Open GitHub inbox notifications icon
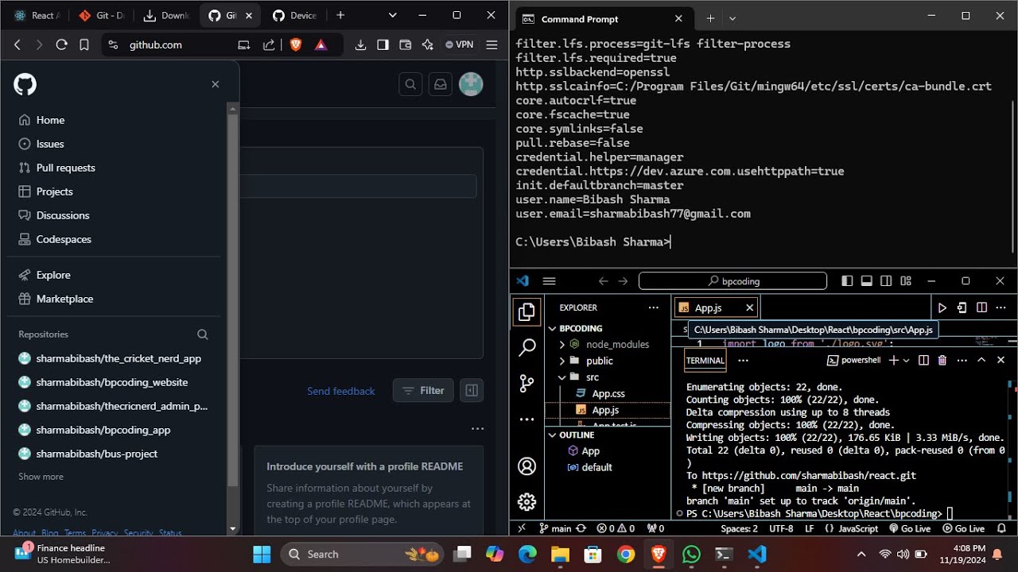This screenshot has width=1018, height=572. [x=440, y=84]
